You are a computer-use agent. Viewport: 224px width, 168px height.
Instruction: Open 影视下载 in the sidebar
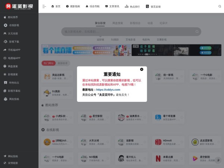click(x=13, y=42)
